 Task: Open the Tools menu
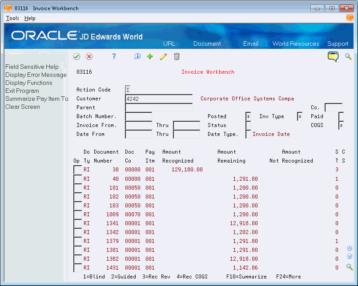12,18
